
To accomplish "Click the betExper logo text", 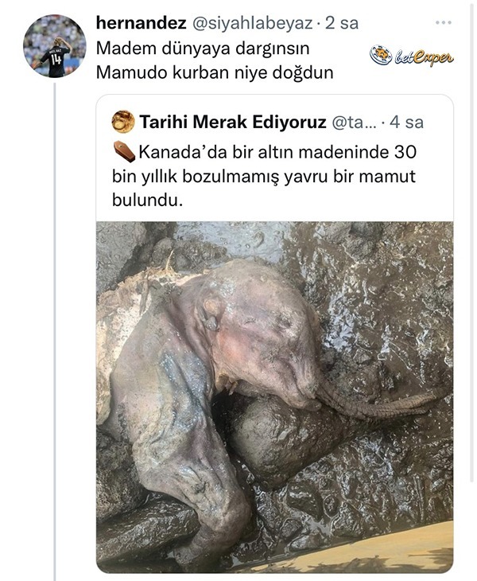I will (x=424, y=57).
